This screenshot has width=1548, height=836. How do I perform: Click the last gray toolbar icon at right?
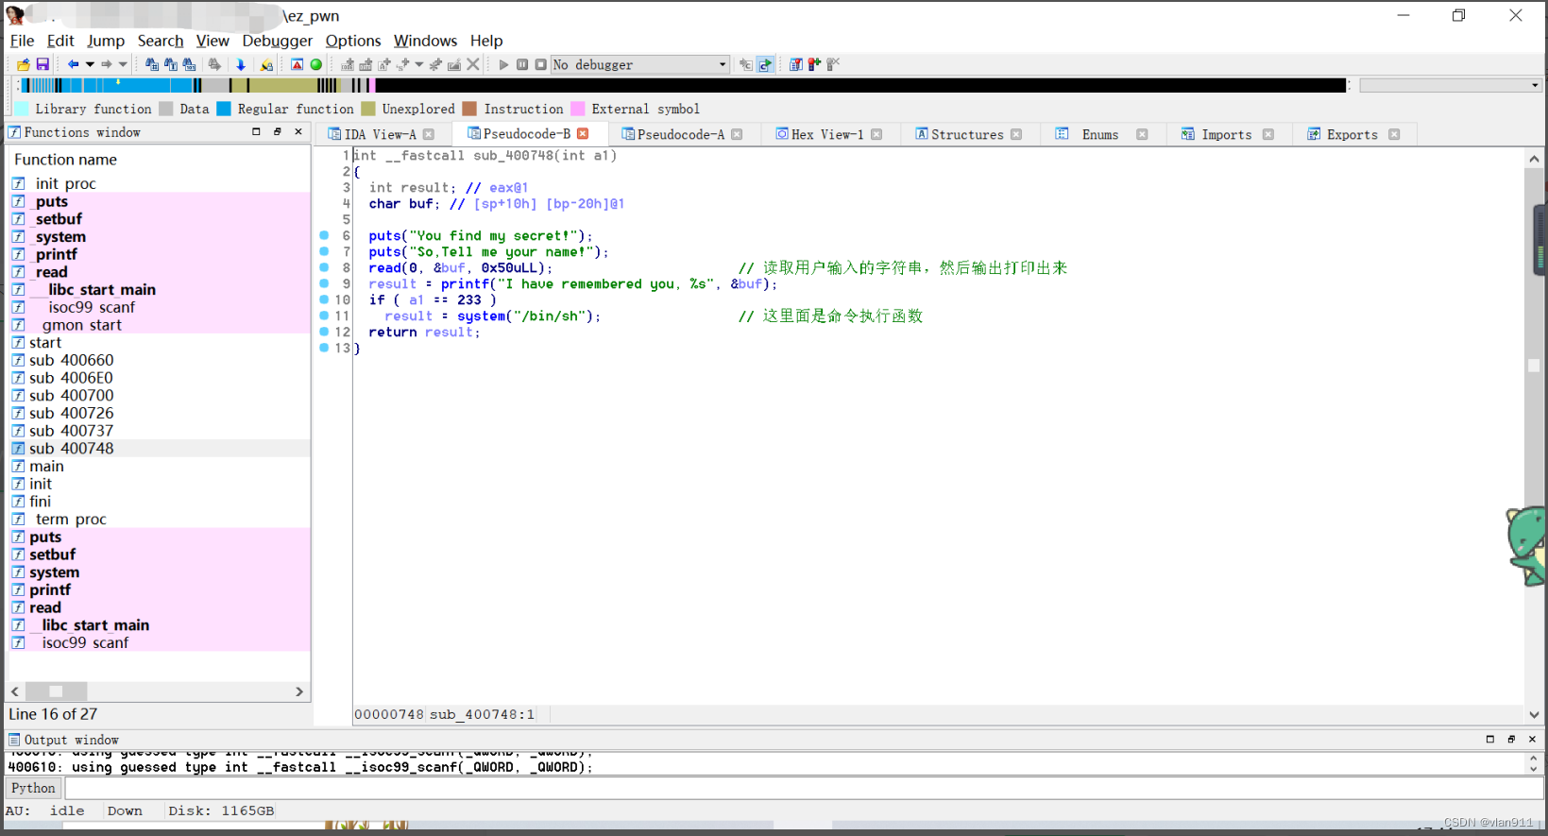pyautogui.click(x=833, y=64)
